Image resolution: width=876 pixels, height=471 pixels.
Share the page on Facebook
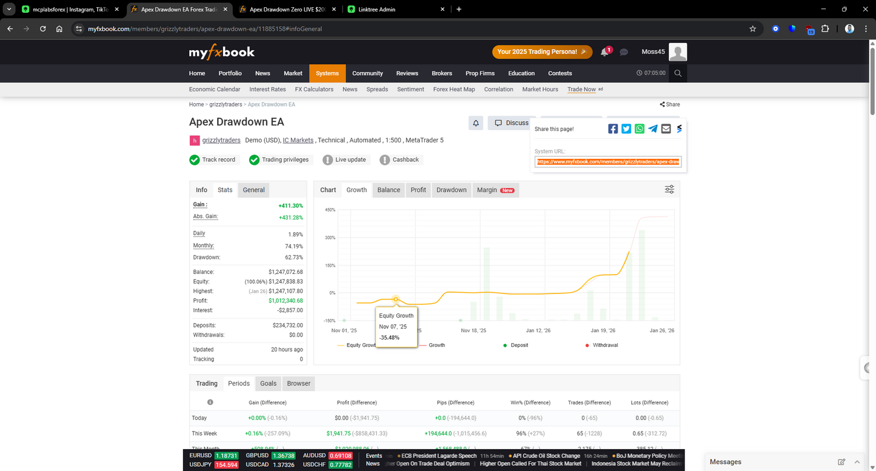pos(612,129)
